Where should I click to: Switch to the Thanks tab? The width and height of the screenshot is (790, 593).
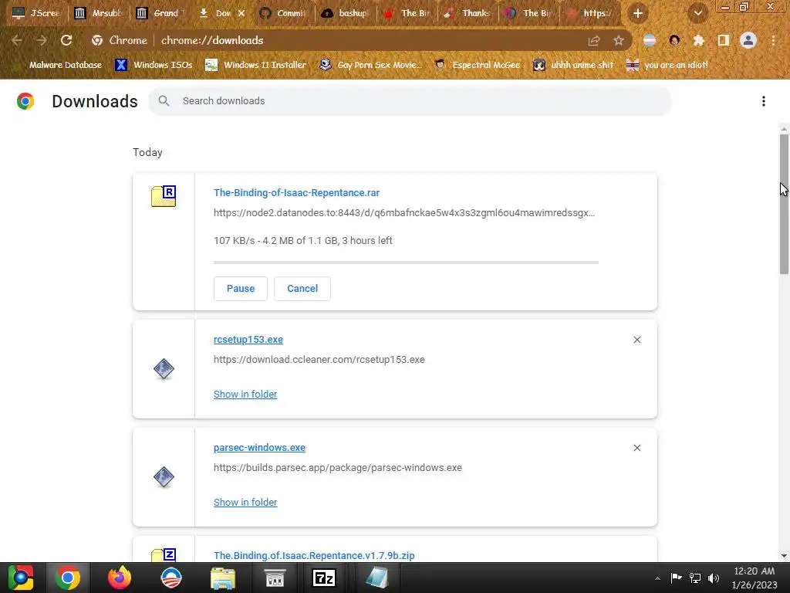[468, 13]
